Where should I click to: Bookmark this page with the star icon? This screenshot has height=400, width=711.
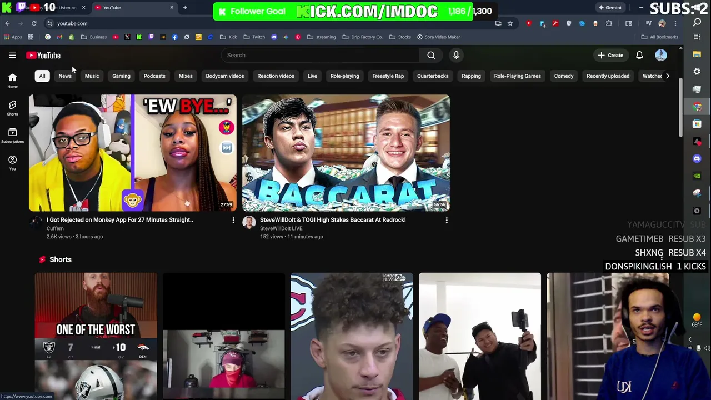510,23
